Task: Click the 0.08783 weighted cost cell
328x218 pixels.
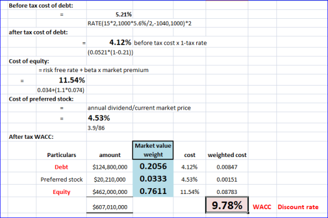Action: (x=227, y=192)
